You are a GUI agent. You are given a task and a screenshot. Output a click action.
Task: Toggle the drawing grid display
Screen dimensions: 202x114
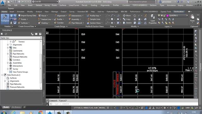click(108, 108)
